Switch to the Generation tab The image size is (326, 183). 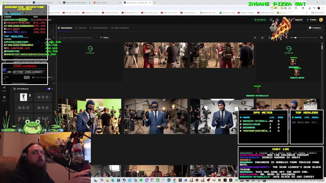tap(65, 28)
